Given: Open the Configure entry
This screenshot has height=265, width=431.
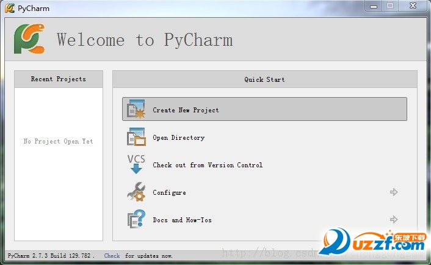Looking at the screenshot, I should [169, 192].
